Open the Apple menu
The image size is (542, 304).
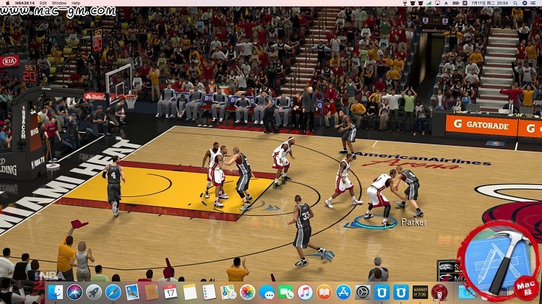[8, 3]
